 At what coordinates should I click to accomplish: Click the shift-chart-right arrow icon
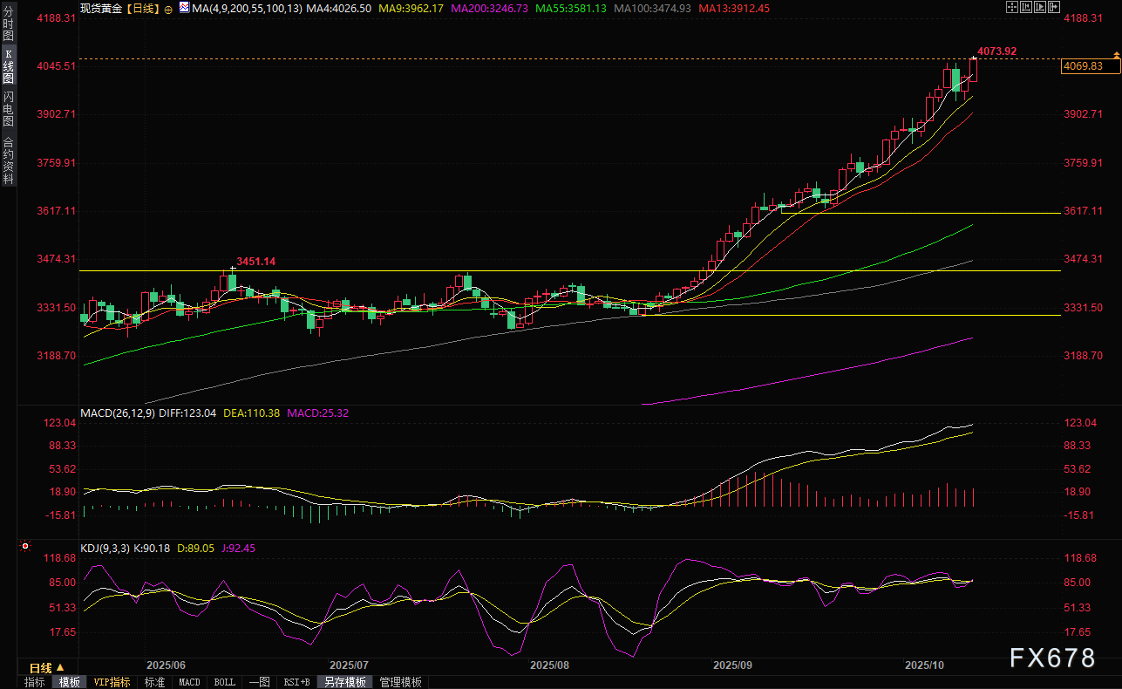[x=1056, y=7]
